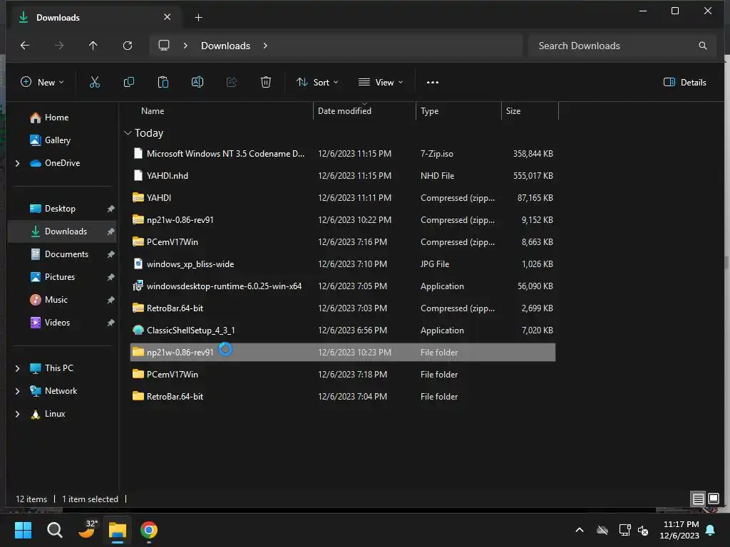
Task: Open the weather widget on taskbar
Action: pyautogui.click(x=86, y=529)
